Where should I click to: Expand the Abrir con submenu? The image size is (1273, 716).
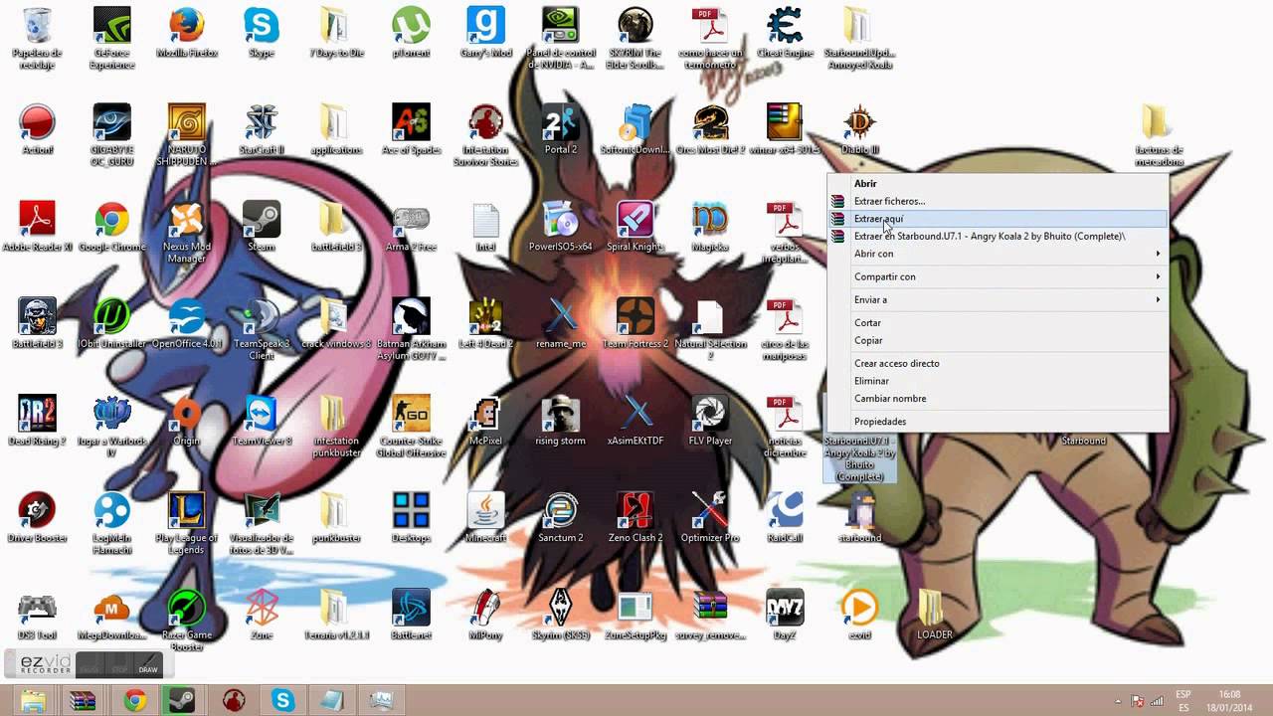click(x=998, y=254)
